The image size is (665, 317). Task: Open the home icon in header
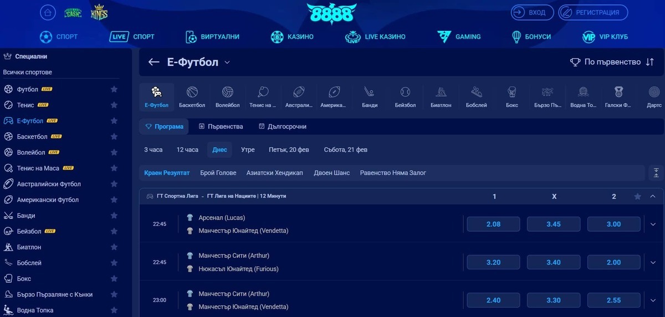click(48, 12)
